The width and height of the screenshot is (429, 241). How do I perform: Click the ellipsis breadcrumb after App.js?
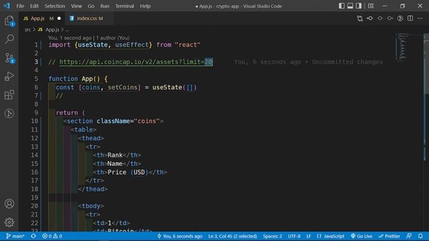point(67,29)
